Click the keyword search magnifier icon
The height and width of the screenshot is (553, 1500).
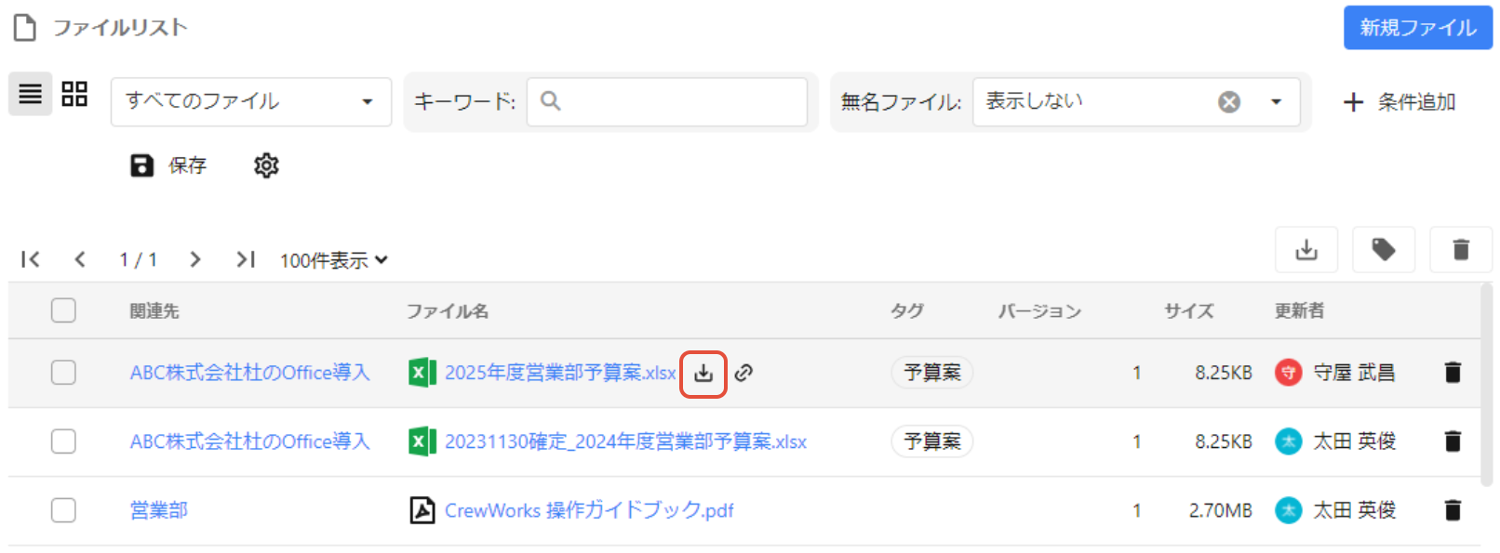(x=551, y=100)
